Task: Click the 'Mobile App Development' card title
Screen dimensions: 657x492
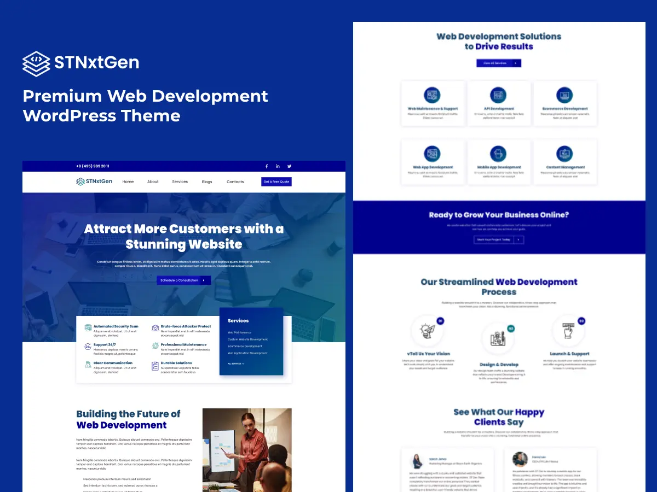Action: coord(499,167)
